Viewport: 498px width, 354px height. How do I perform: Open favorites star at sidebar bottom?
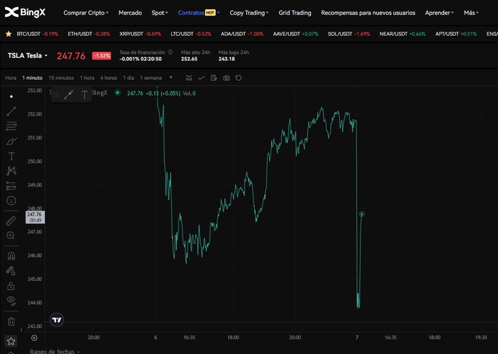(11, 341)
